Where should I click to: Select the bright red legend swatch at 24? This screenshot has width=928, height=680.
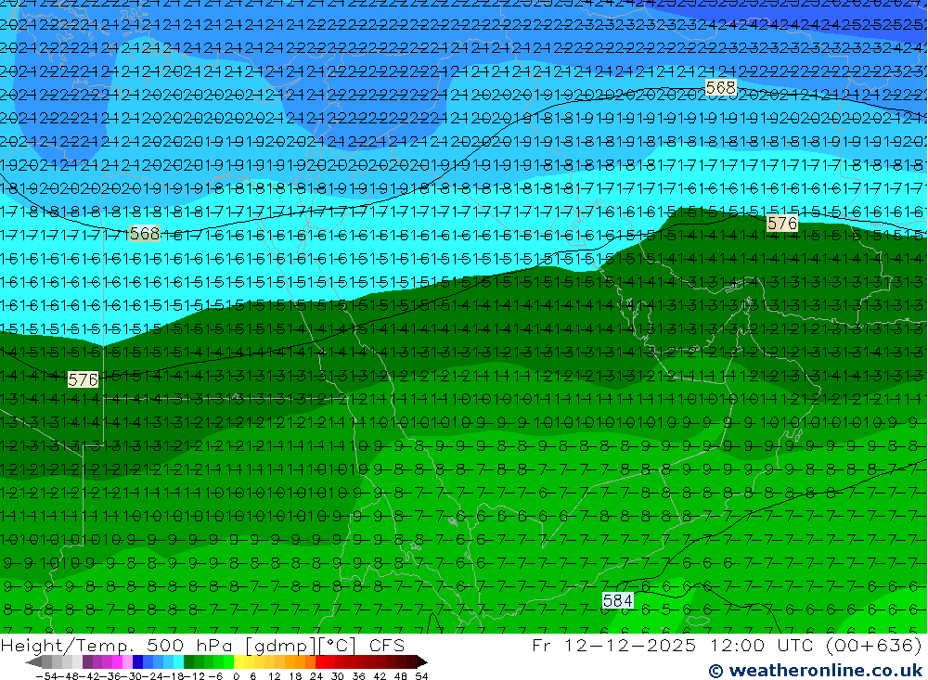[320, 661]
